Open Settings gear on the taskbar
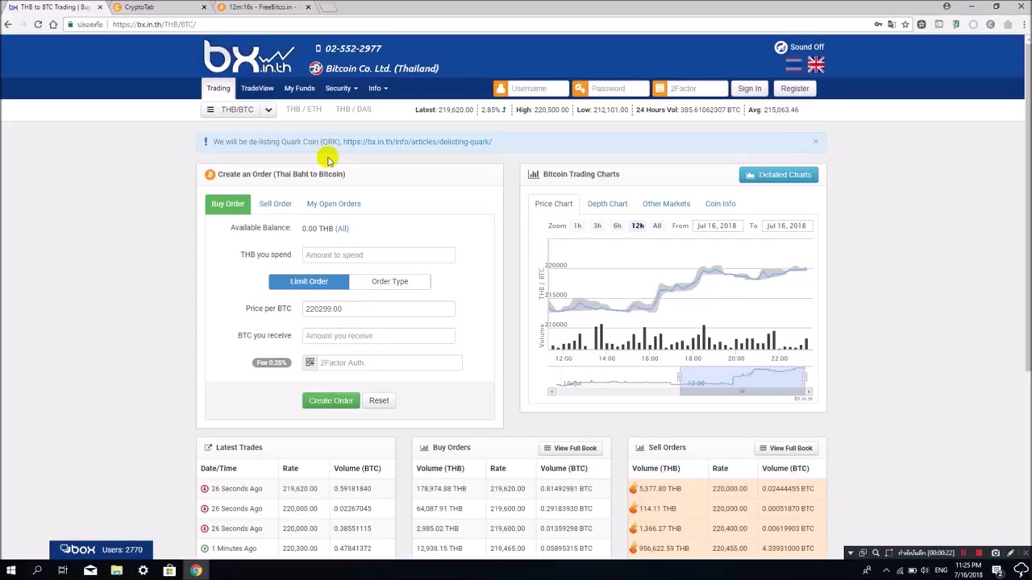Viewport: 1032px width, 580px height. point(143,570)
